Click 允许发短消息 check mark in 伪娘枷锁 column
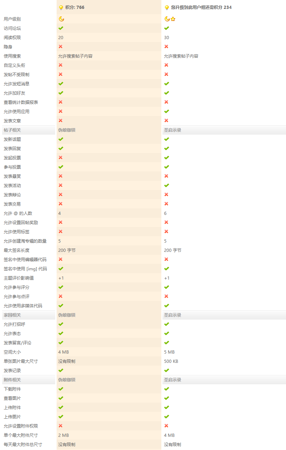This screenshot has height=450, width=286. pyautogui.click(x=61, y=84)
